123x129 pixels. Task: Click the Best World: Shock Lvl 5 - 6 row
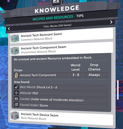(x=61, y=87)
